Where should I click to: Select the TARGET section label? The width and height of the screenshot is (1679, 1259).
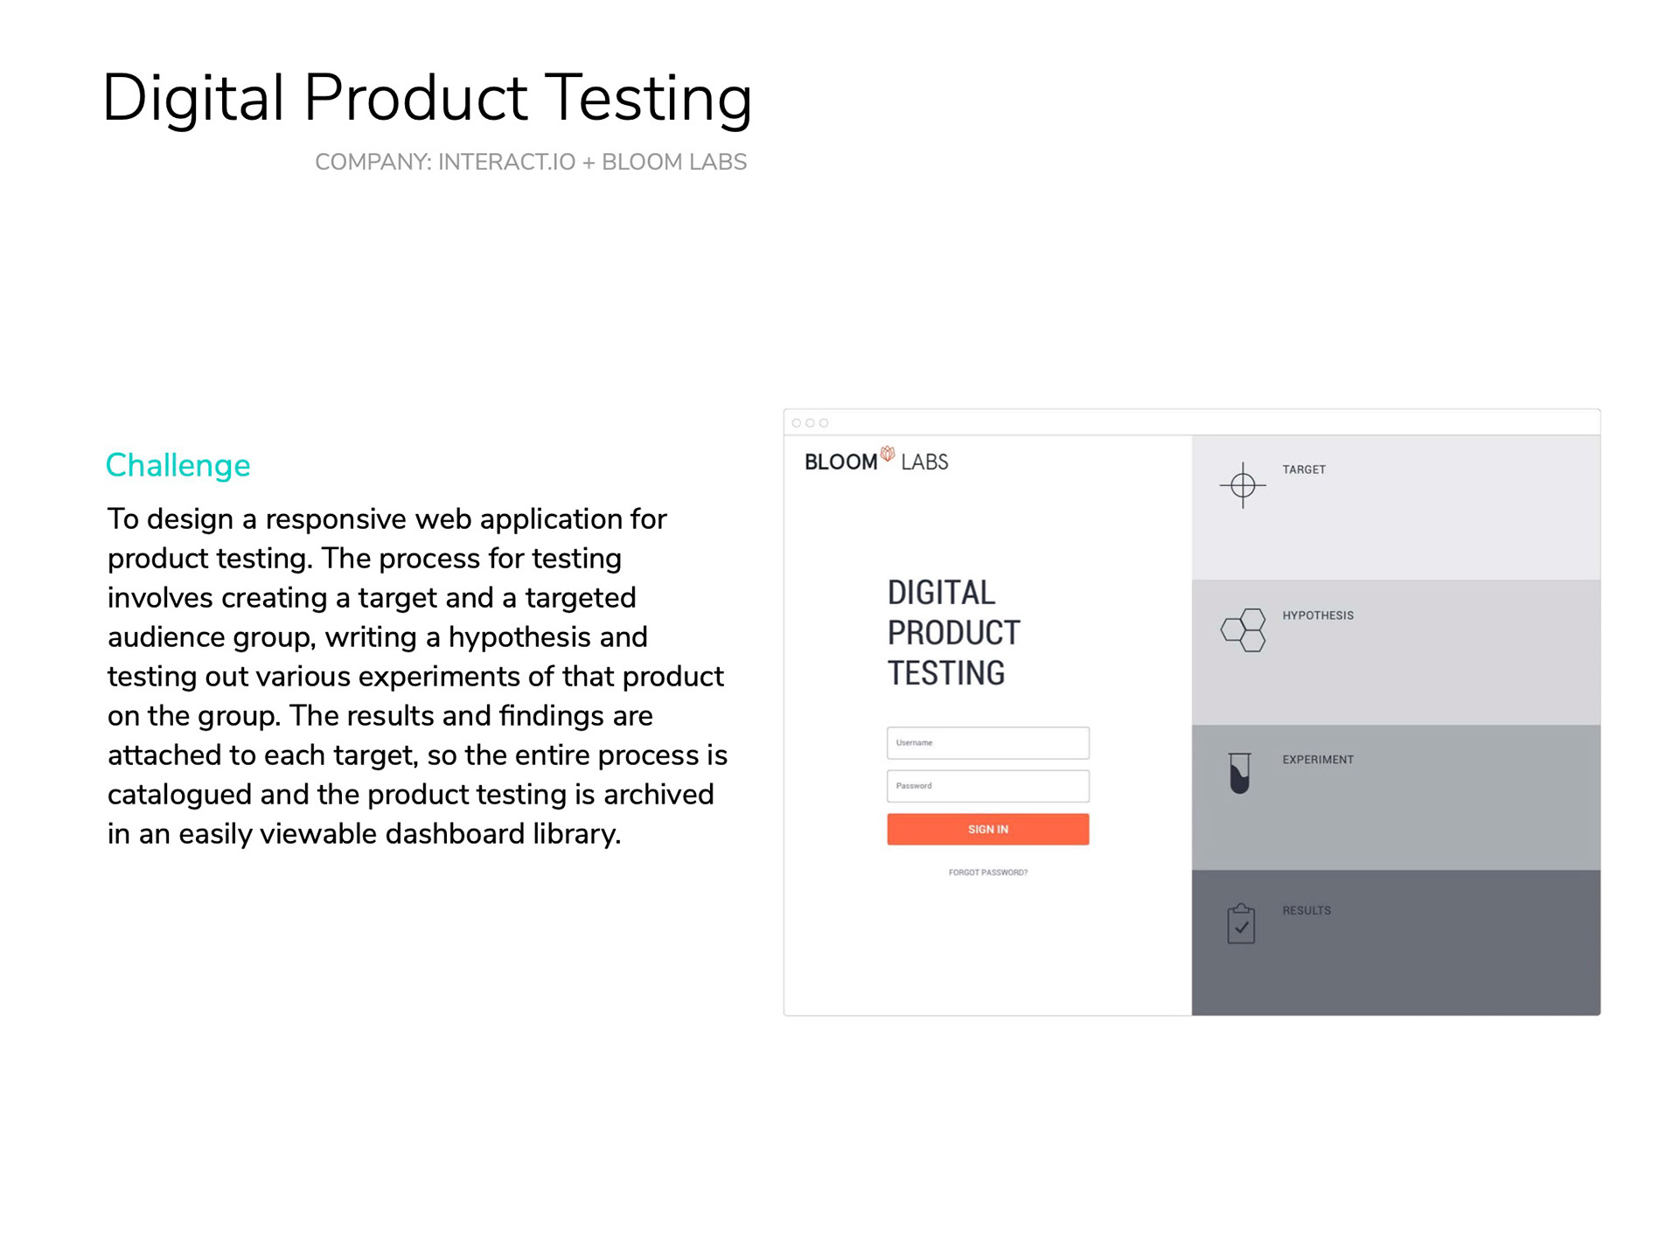1304,470
